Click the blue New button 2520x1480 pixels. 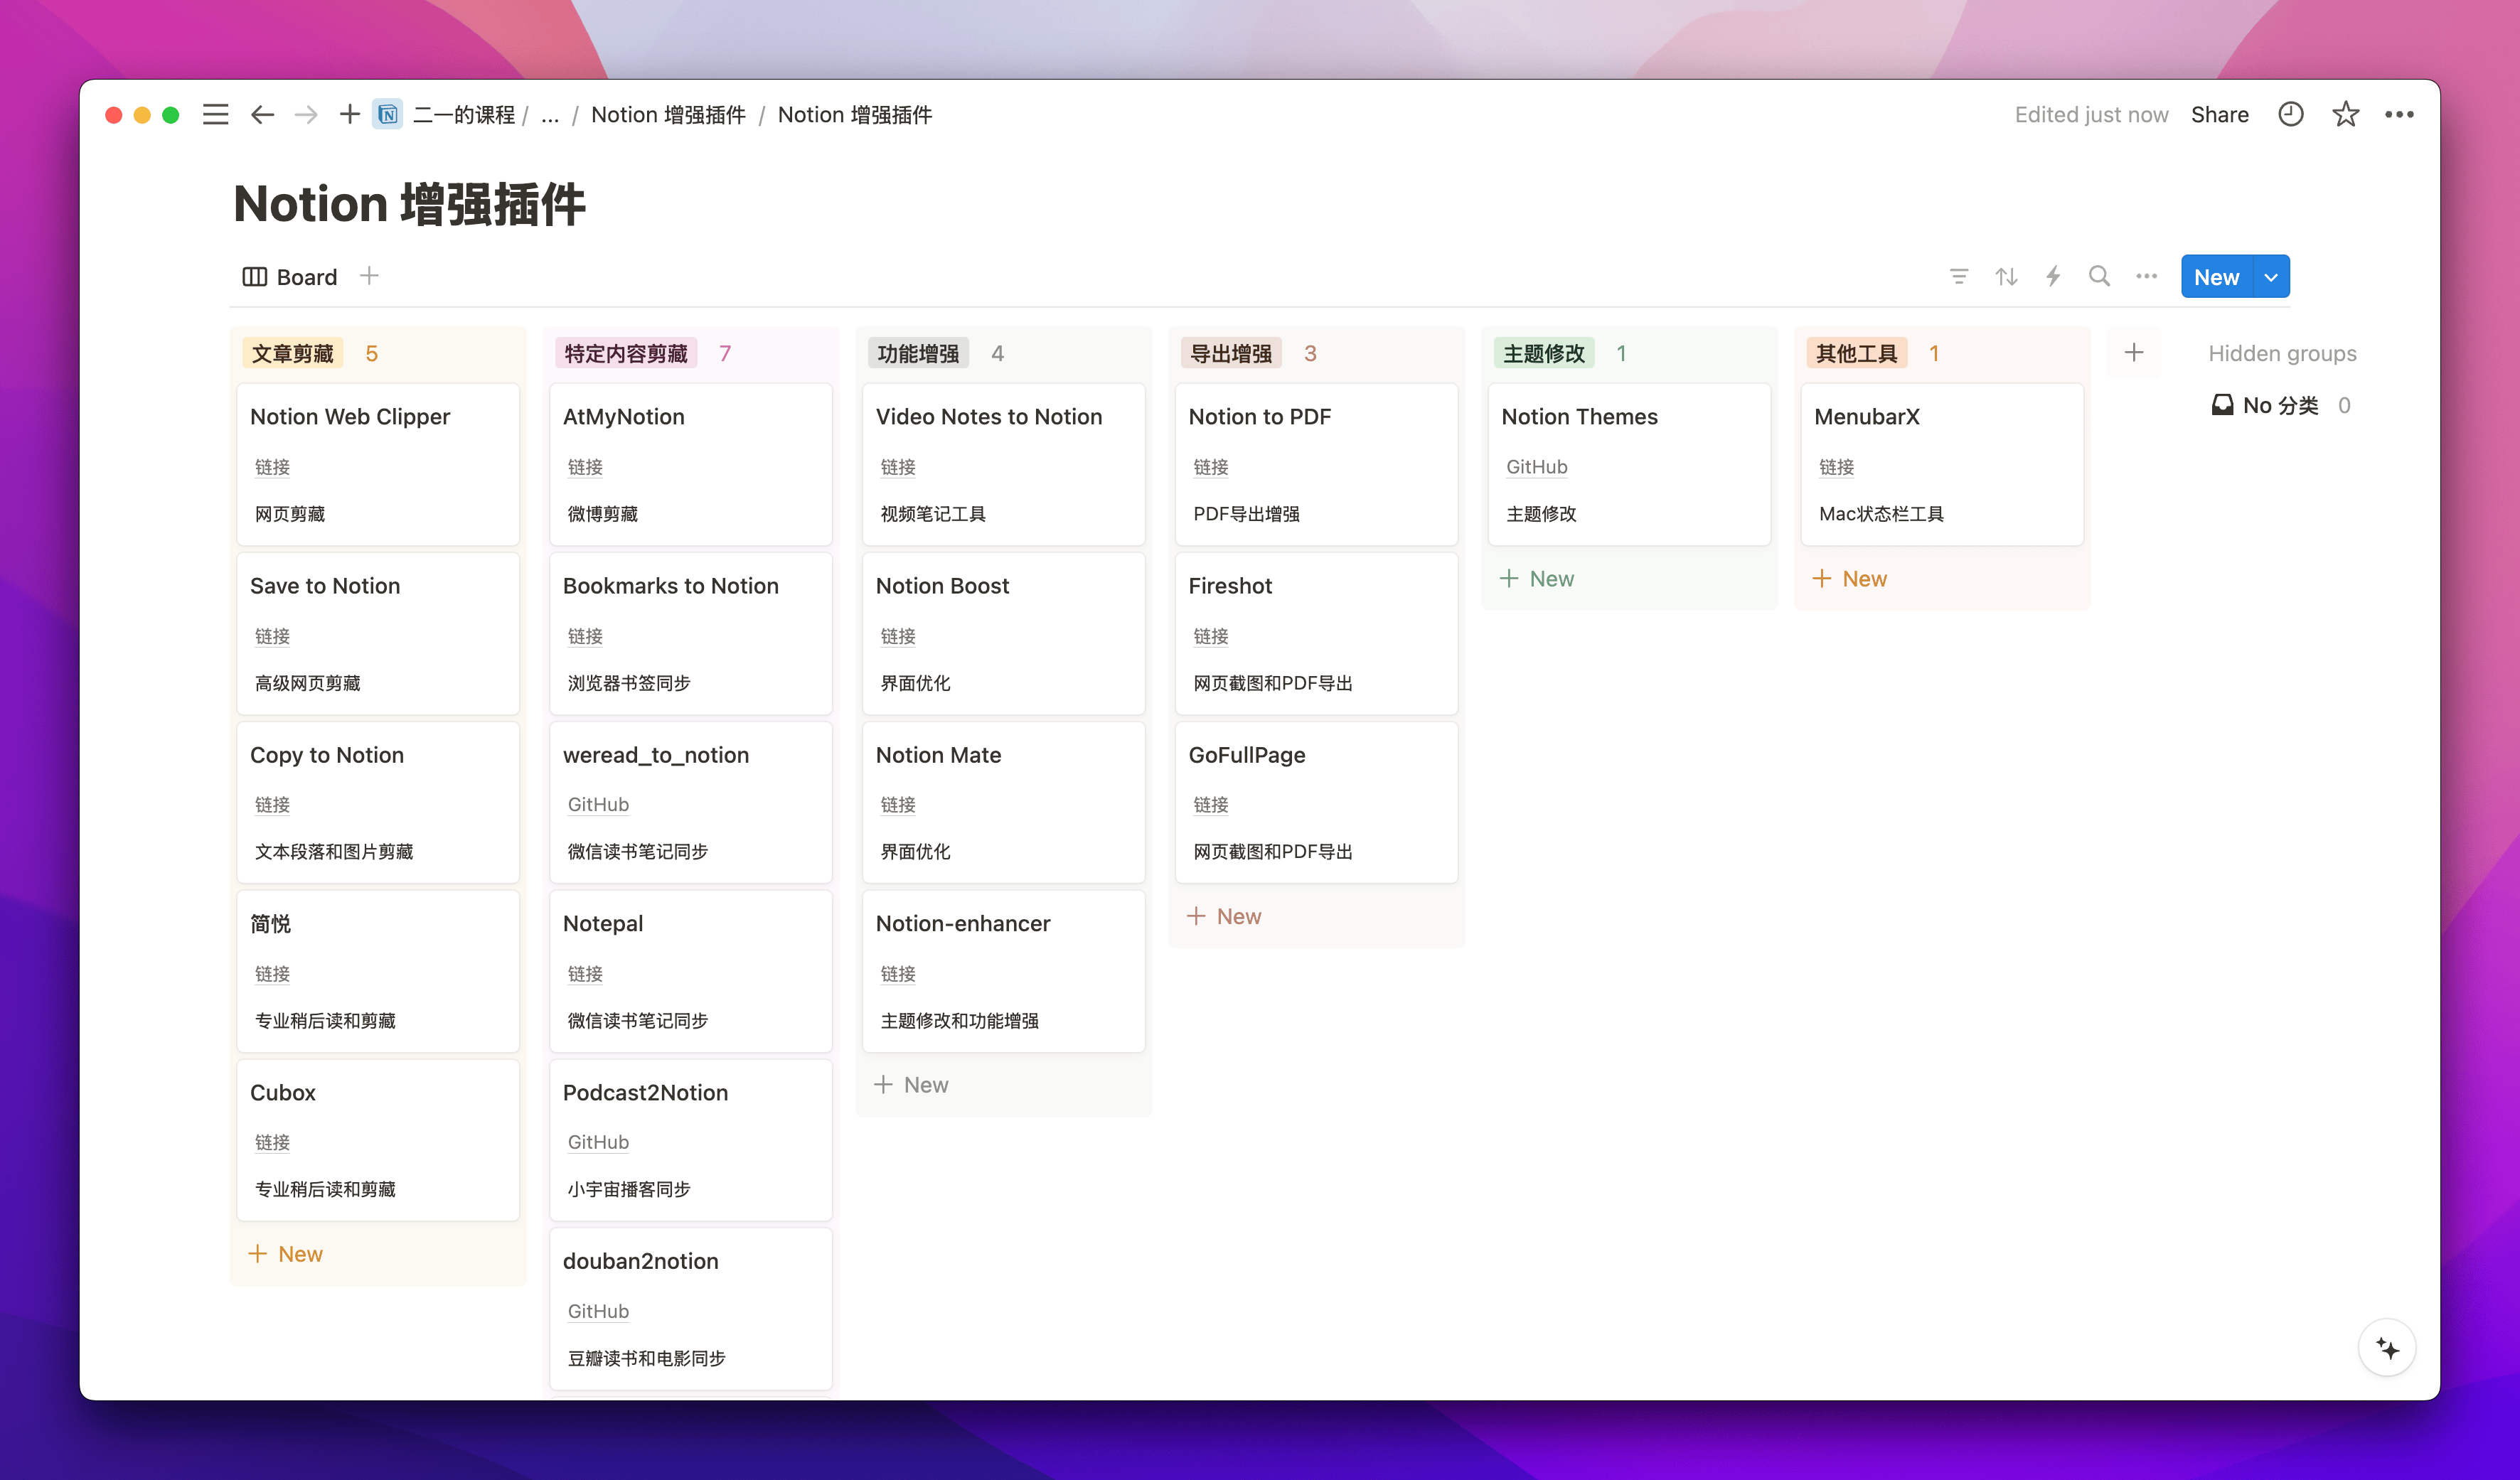pos(2216,277)
